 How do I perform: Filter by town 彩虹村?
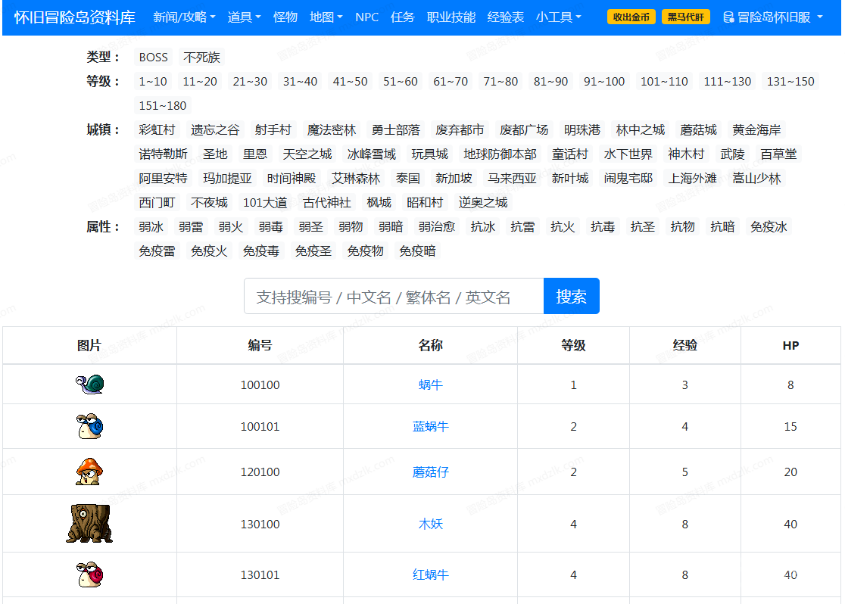click(157, 130)
